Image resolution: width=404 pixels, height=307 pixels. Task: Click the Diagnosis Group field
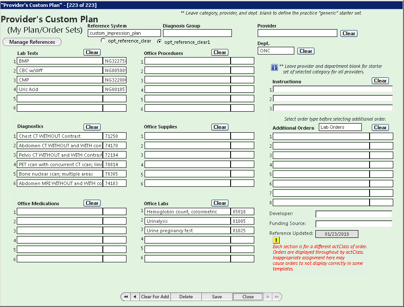pos(197,33)
